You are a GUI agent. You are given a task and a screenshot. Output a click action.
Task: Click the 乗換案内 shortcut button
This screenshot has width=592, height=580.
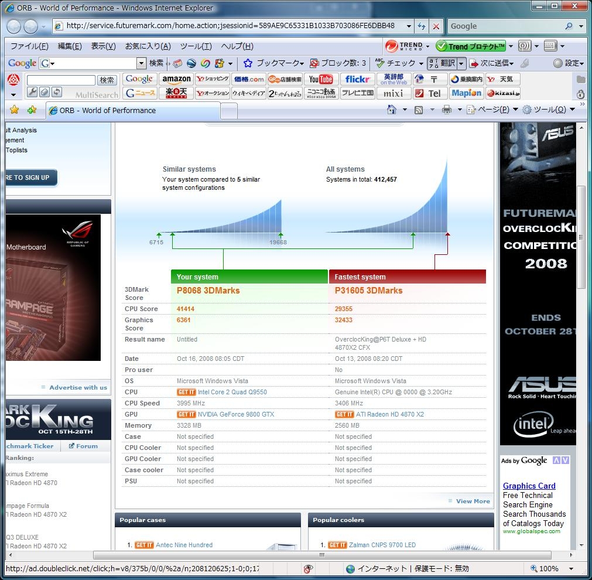tap(467, 79)
